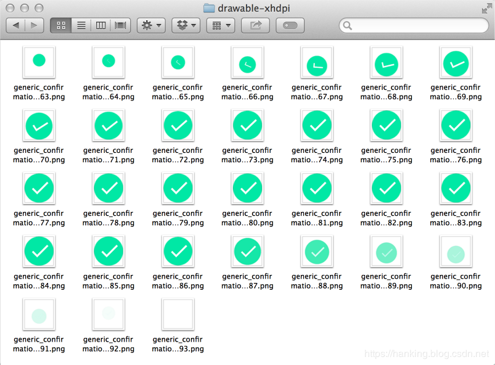This screenshot has width=495, height=365.
Task: Select the thumbnail ending in 77.png
Action: [x=39, y=188]
